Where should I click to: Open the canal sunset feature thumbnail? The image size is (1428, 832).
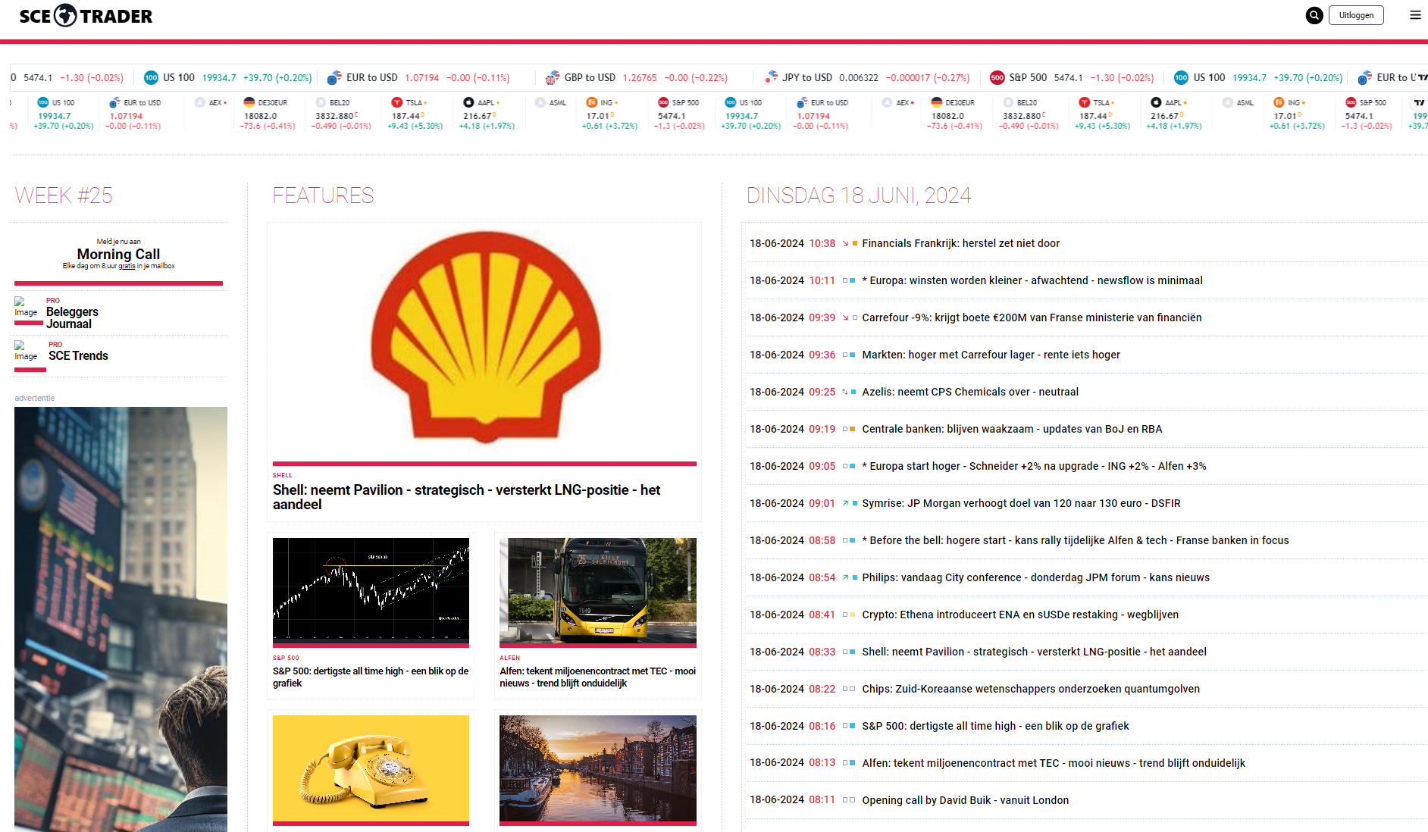(598, 768)
